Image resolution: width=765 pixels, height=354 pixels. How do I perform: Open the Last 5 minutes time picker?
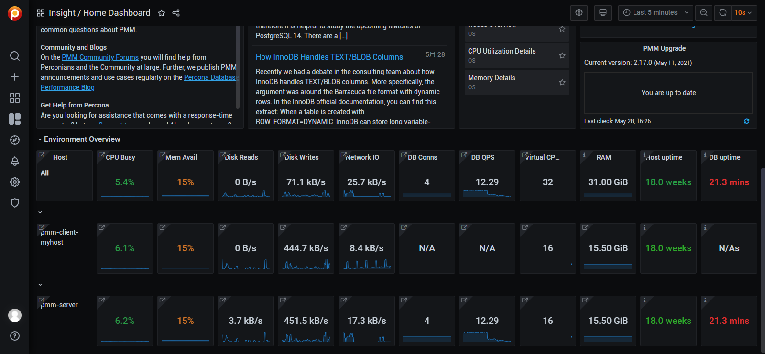(656, 12)
